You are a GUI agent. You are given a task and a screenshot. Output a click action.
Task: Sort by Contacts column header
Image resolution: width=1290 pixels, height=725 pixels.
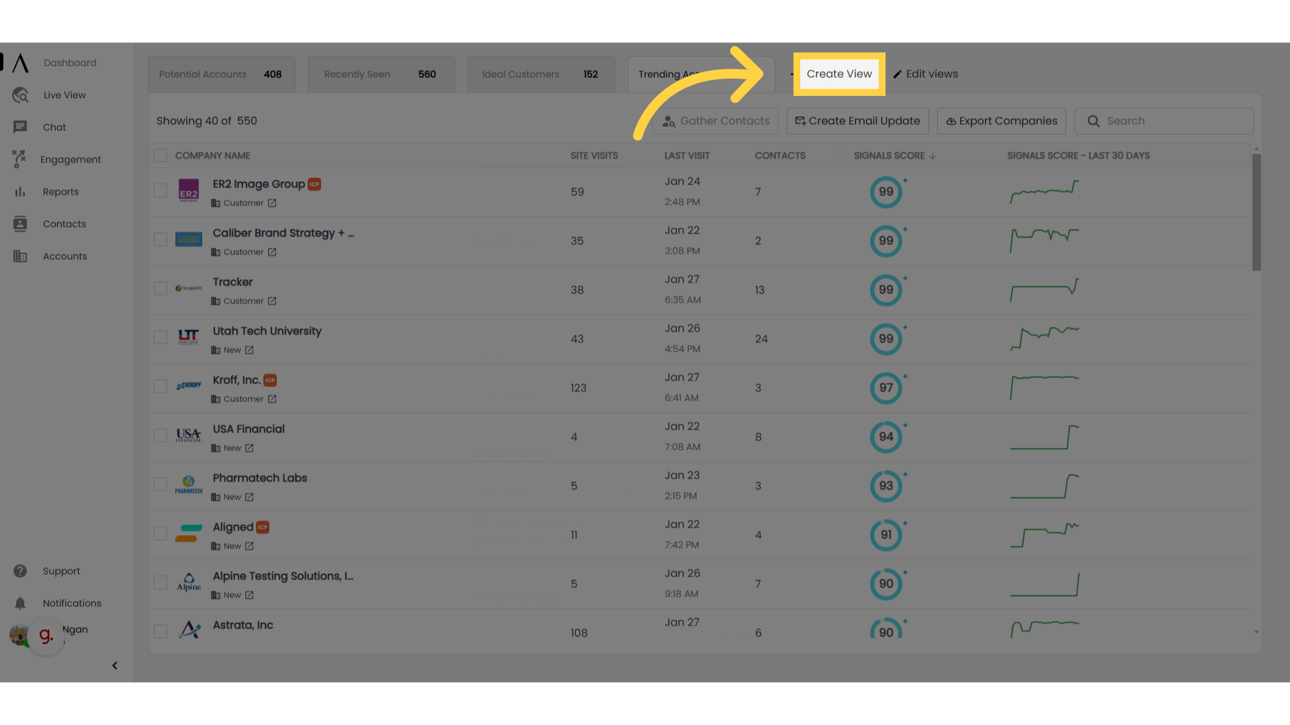(779, 156)
